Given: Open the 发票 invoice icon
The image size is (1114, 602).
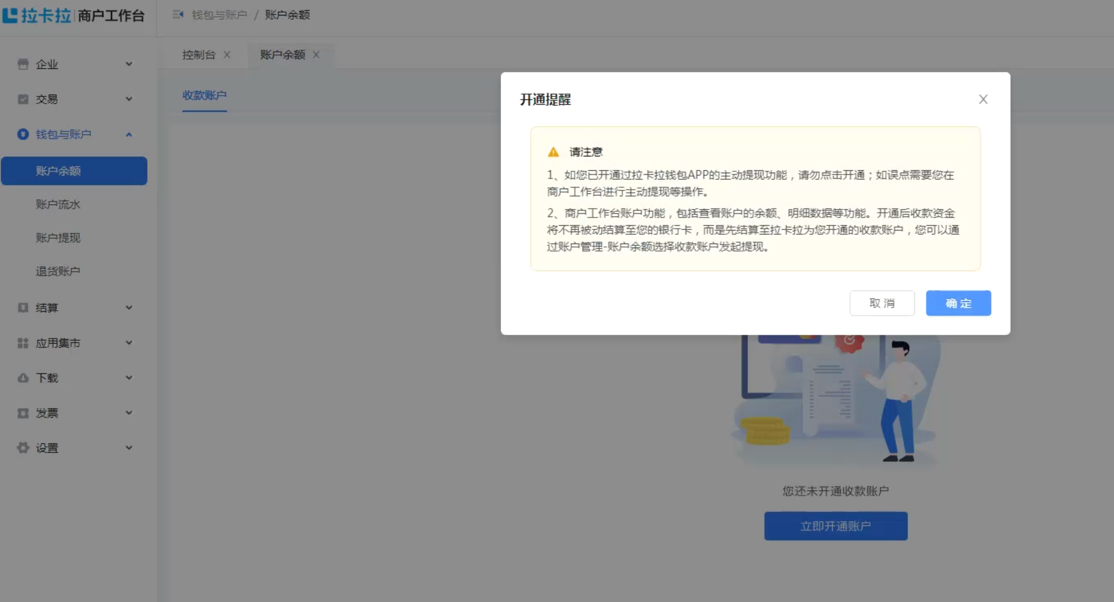Looking at the screenshot, I should click(x=23, y=413).
